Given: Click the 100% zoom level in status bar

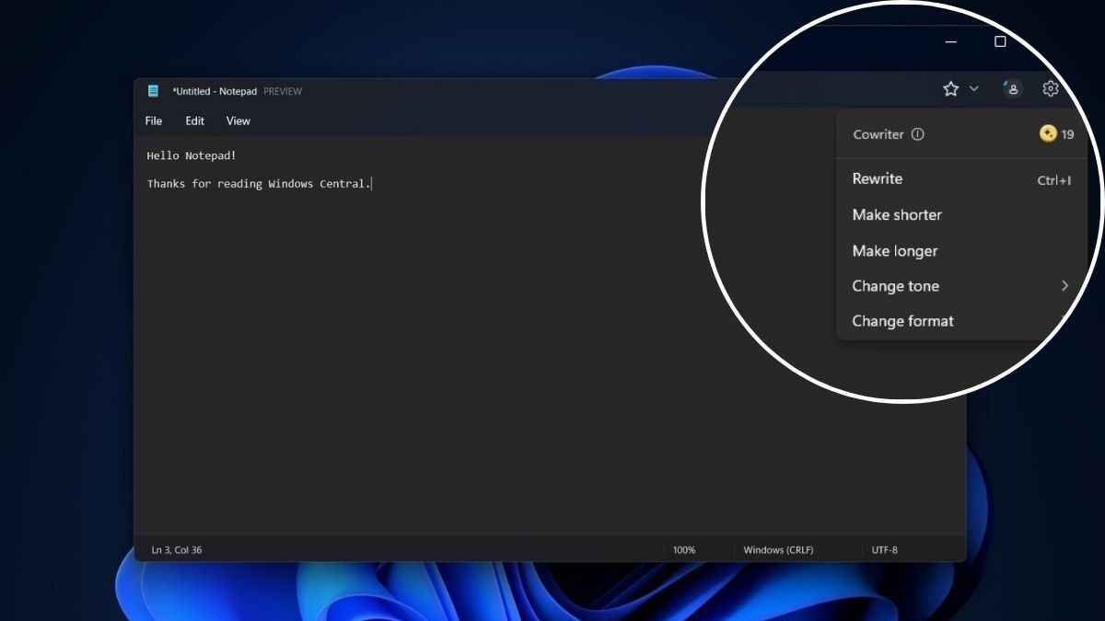Looking at the screenshot, I should tap(684, 550).
